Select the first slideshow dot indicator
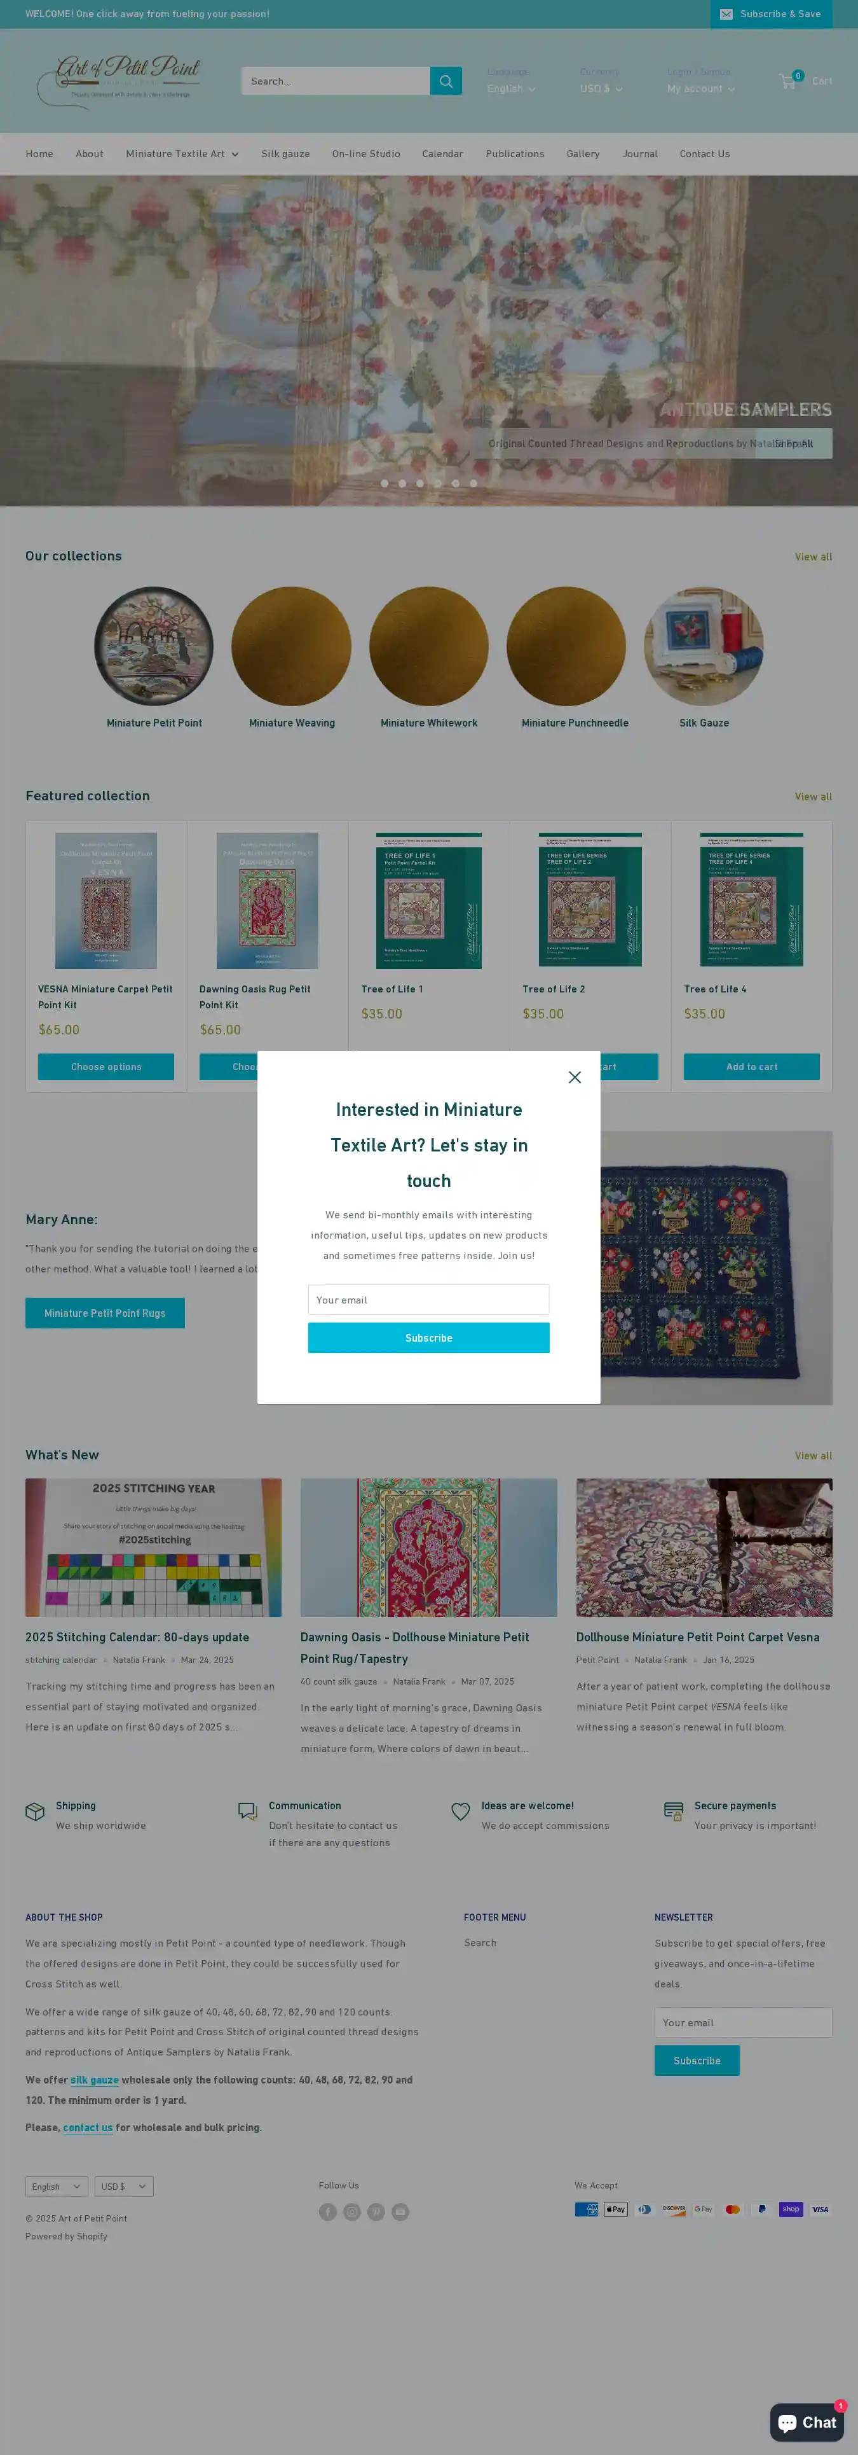Image resolution: width=858 pixels, height=2455 pixels. 385,483
